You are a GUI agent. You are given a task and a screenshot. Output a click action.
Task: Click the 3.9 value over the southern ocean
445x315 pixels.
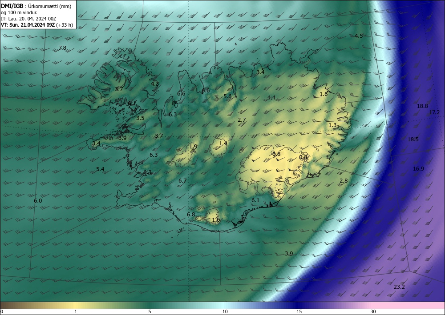289,253
